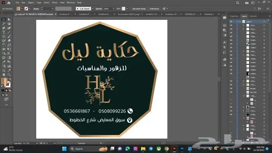Image resolution: width=272 pixels, height=153 pixels.
Task: Click Layer 1 target circle
Action: [x=264, y=22]
